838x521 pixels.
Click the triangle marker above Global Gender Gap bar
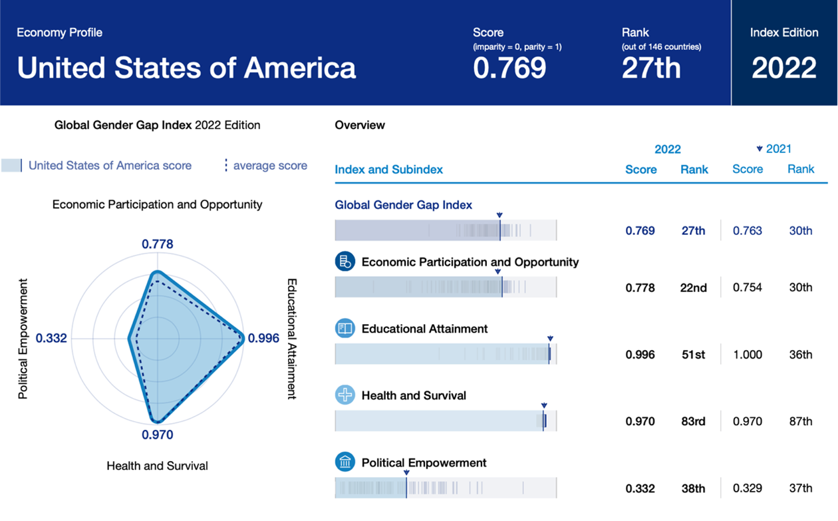499,215
